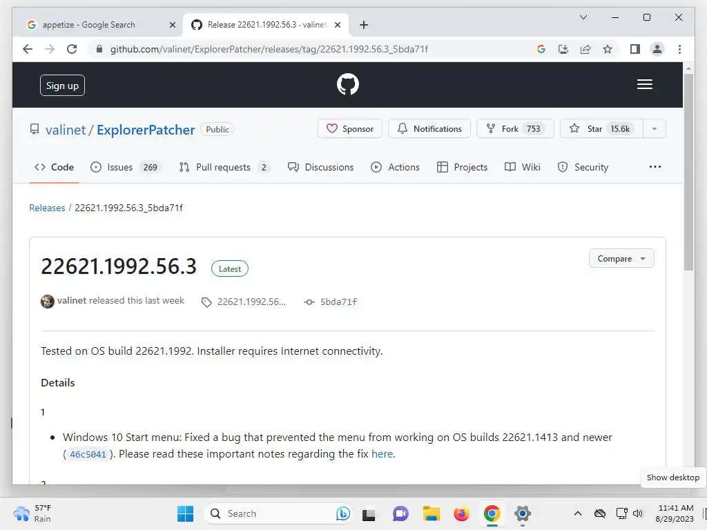Open the Discussions tab
Viewport: 707px width, 530px height.
(320, 167)
